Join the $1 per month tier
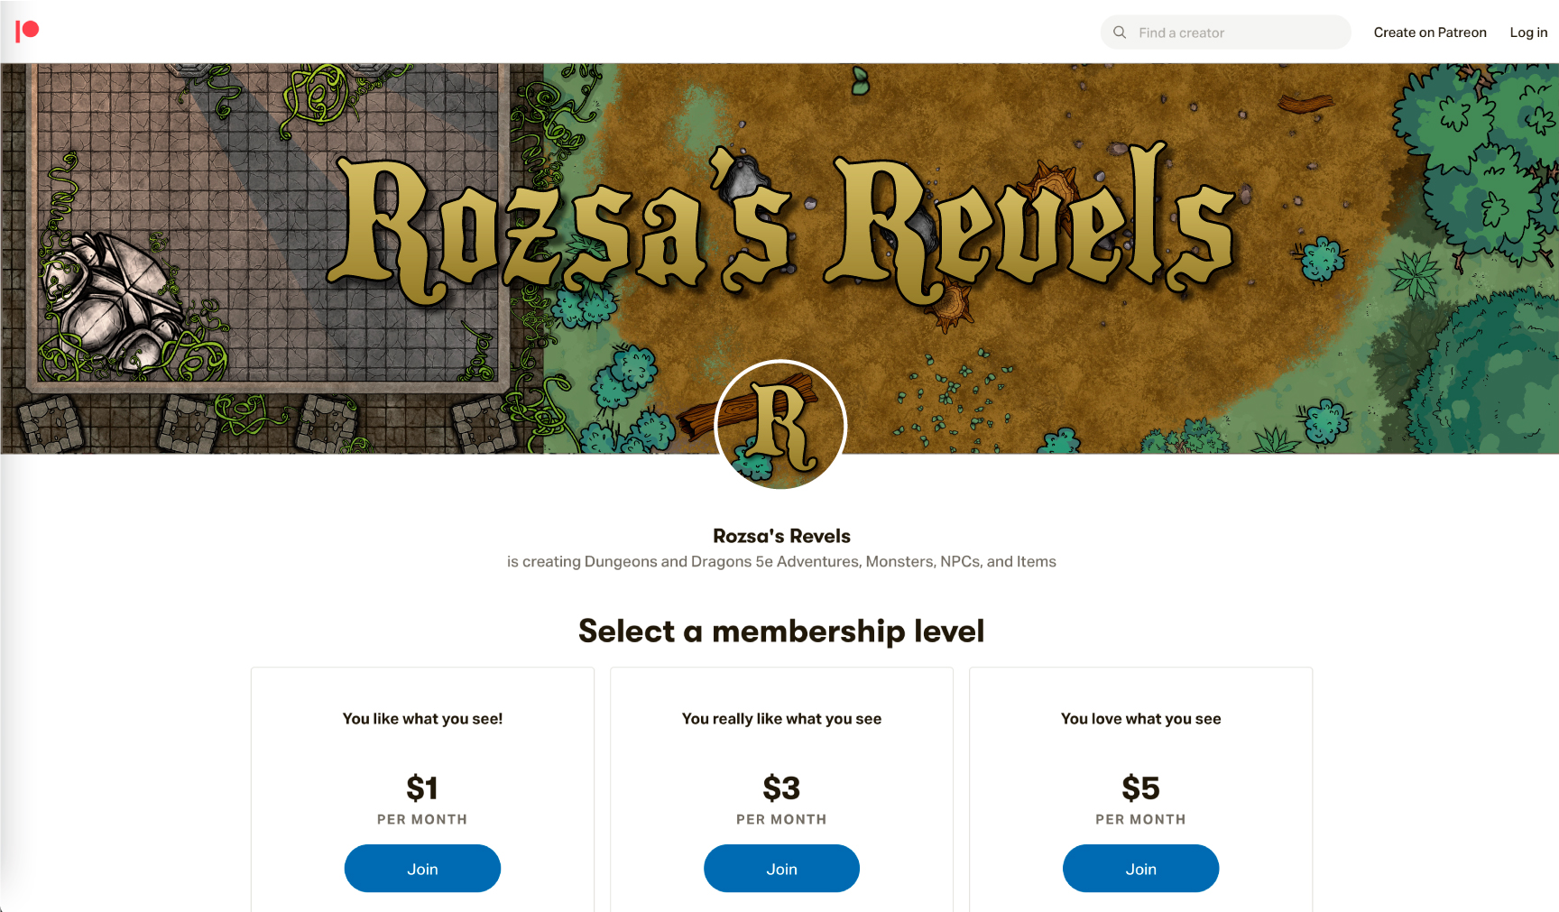The image size is (1559, 912). point(422,869)
